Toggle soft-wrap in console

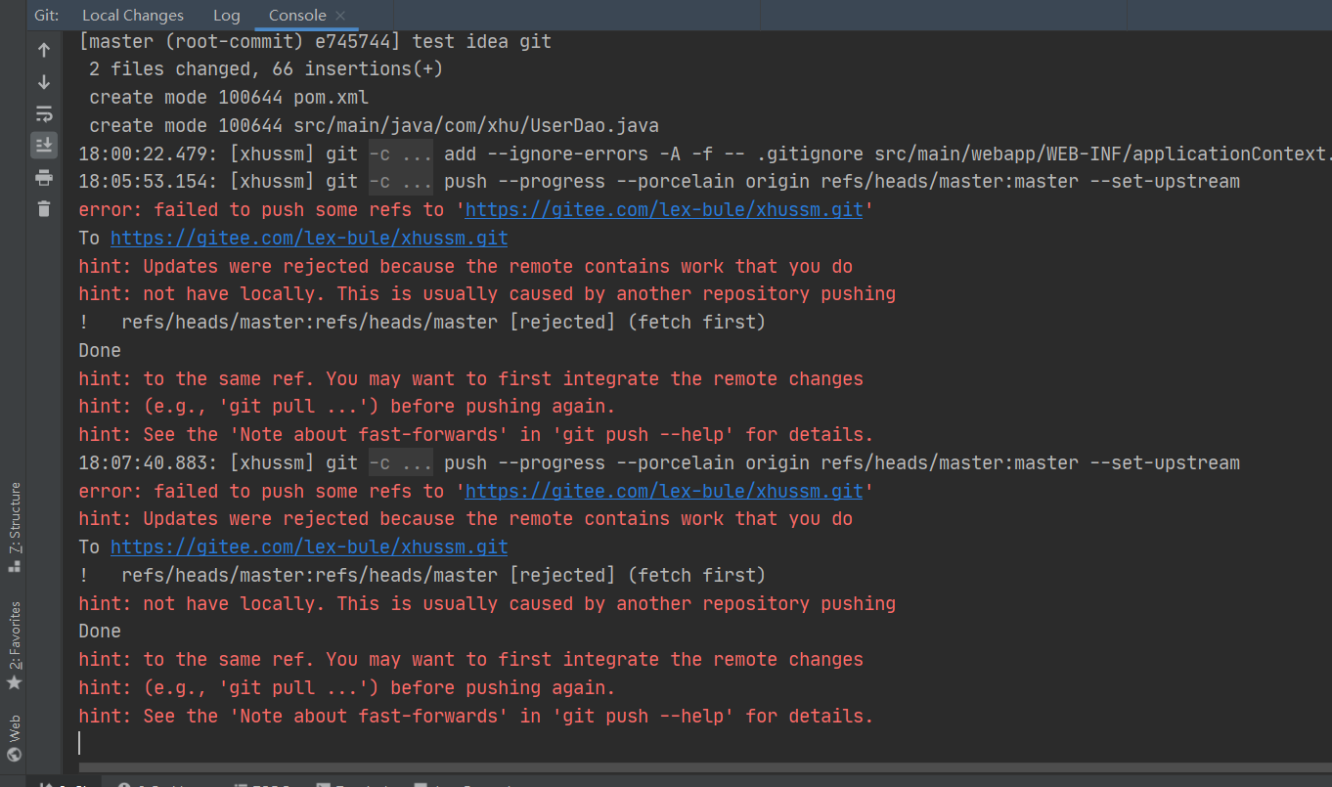tap(44, 113)
